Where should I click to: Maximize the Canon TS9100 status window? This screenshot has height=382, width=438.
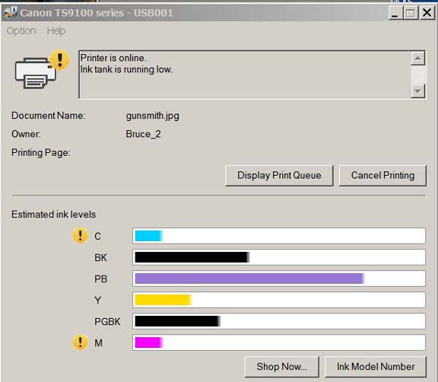coord(411,13)
